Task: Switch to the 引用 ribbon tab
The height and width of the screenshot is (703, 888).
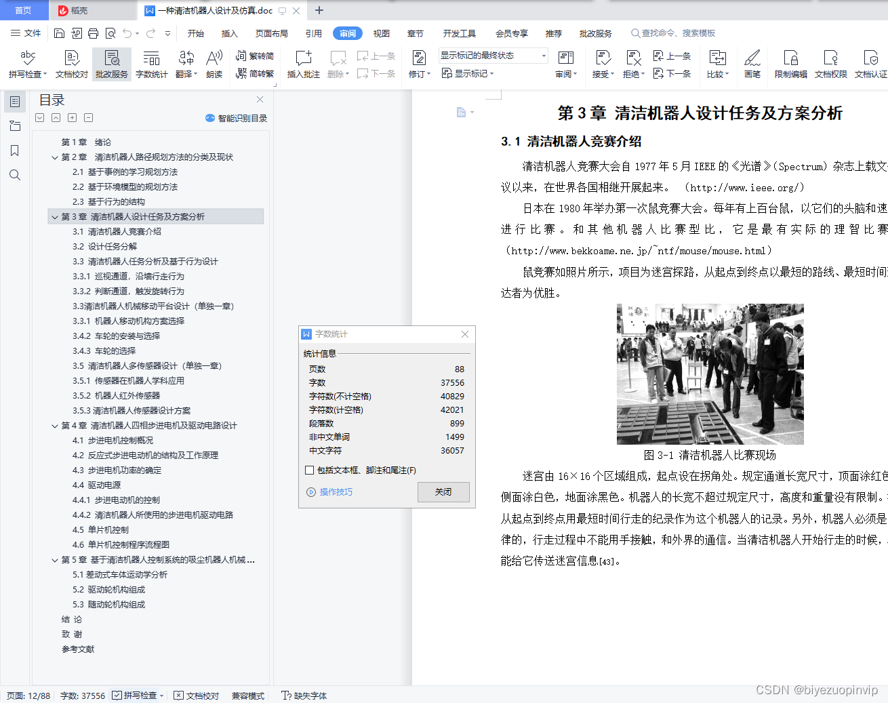Action: (314, 33)
